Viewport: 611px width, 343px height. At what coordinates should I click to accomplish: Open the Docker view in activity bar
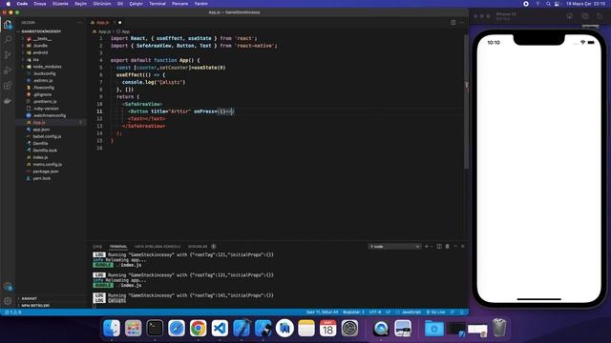pyautogui.click(x=8, y=101)
